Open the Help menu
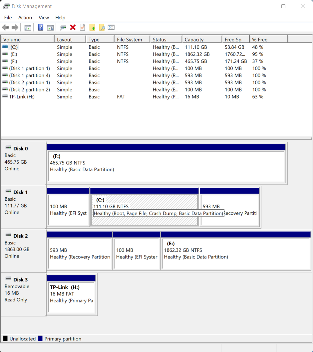The image size is (313, 352). [x=60, y=18]
